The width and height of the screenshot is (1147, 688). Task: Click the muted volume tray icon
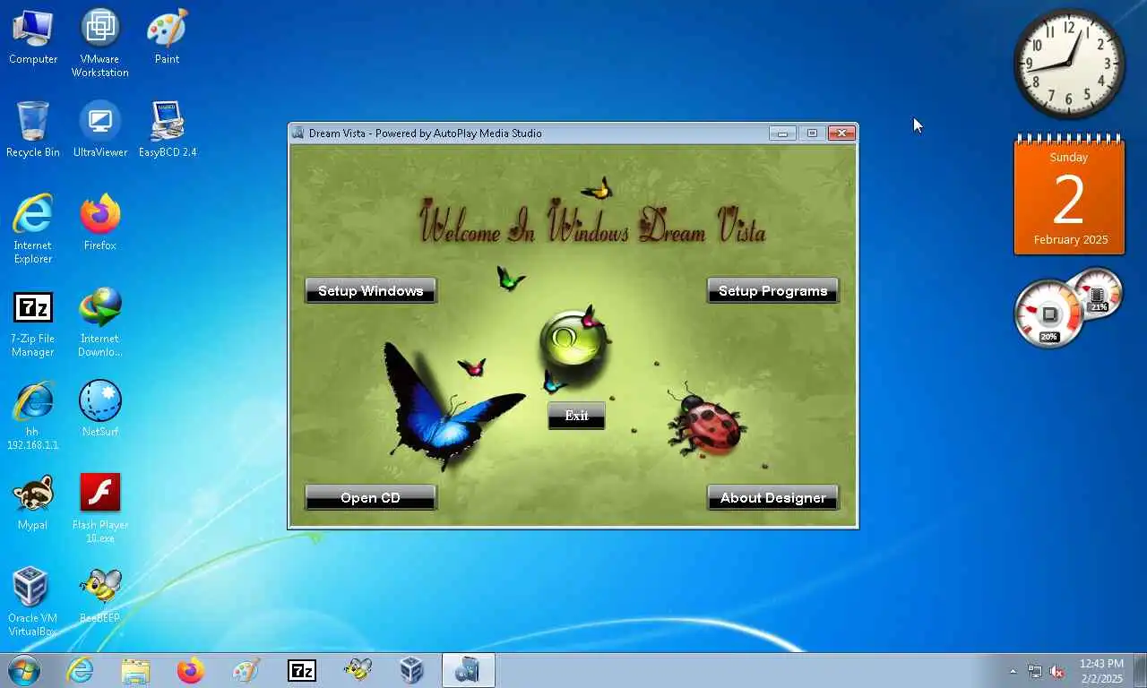(x=1057, y=671)
